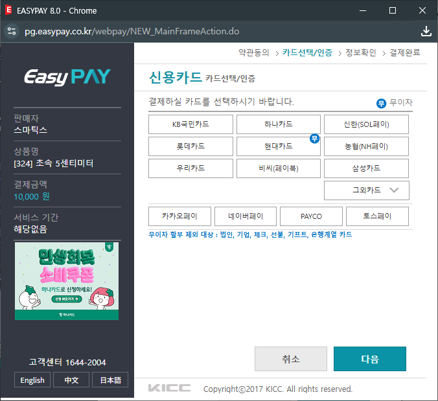Click the product name [324] 초속 5센티미터
Viewport: 438px width, 401px height.
coord(53,163)
